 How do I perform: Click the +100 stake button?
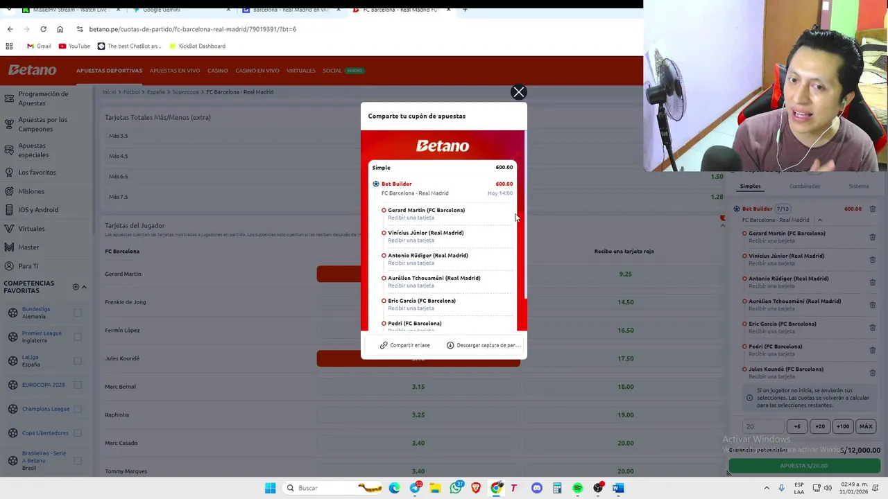click(843, 427)
